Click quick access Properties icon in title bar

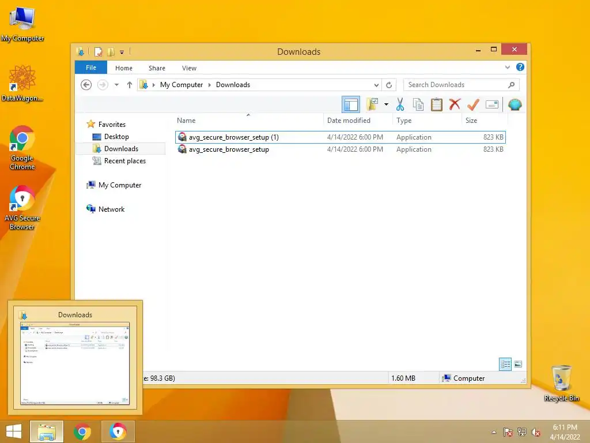click(98, 51)
